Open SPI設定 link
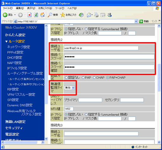 13,100
